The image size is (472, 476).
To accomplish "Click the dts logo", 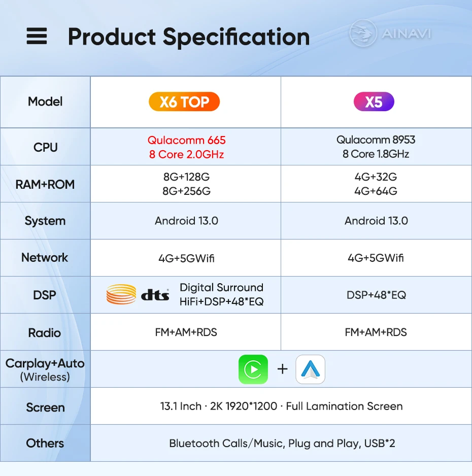I will [x=155, y=294].
